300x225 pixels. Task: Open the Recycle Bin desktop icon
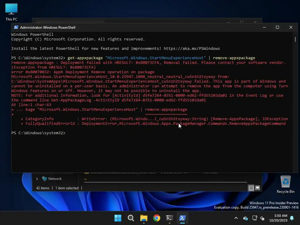click(285, 184)
